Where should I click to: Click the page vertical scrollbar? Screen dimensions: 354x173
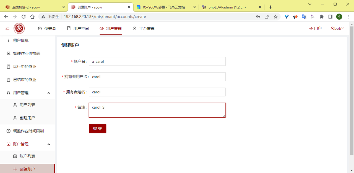point(352,91)
